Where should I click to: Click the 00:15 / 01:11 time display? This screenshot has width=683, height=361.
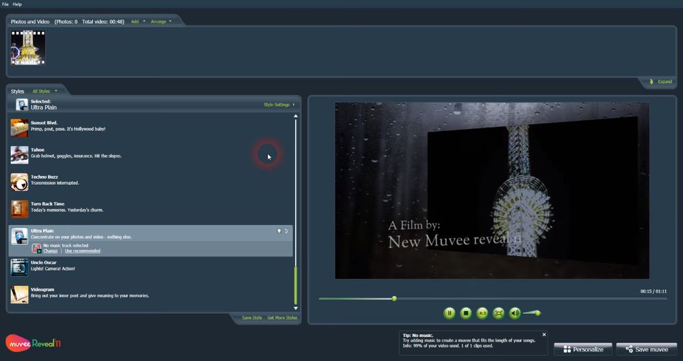pyautogui.click(x=654, y=291)
